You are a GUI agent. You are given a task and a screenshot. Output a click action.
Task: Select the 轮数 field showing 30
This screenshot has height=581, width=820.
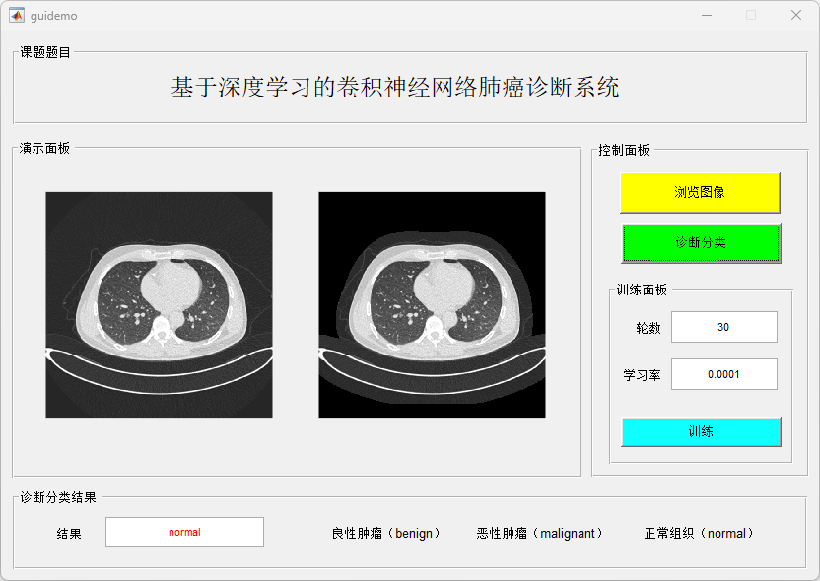pos(723,327)
